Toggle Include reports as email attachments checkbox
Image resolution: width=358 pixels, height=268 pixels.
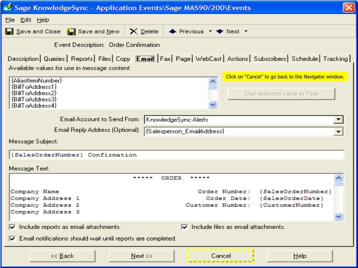coord(12,227)
